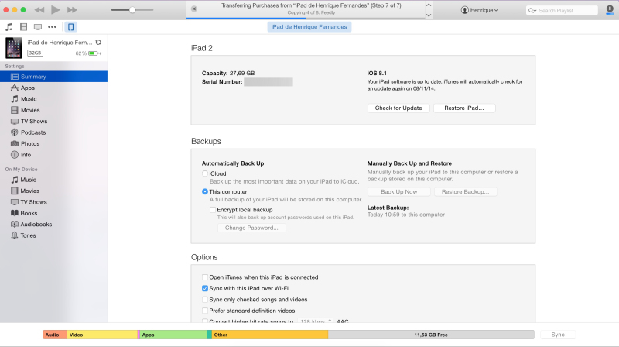
Task: Click the transfer progress bar
Action: pos(305,18)
